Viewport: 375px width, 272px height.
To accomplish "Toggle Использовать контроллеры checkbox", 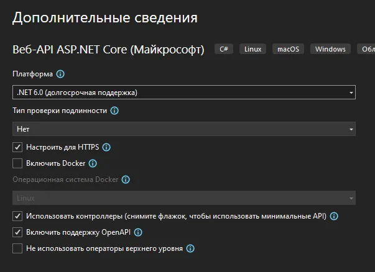I will (x=17, y=216).
